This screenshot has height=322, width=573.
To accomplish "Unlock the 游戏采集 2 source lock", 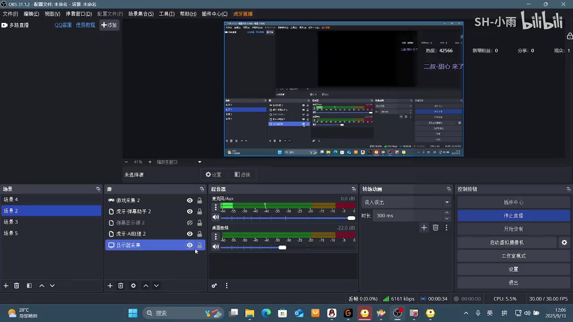I will click(x=200, y=200).
